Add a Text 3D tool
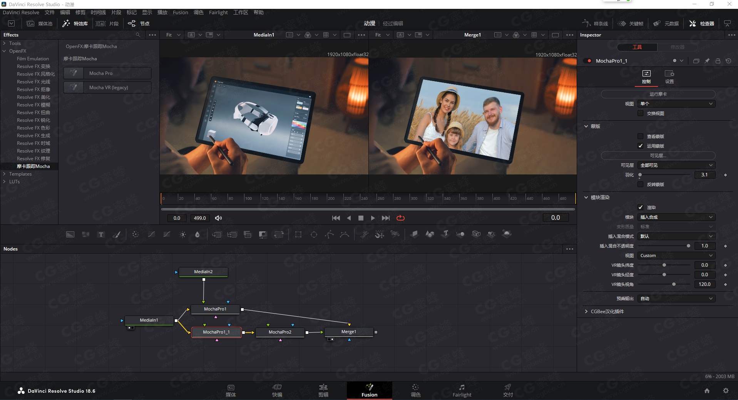This screenshot has height=400, width=738. [x=445, y=234]
